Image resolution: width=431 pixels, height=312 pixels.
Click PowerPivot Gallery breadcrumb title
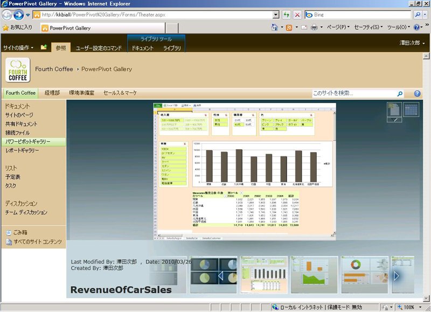107,69
